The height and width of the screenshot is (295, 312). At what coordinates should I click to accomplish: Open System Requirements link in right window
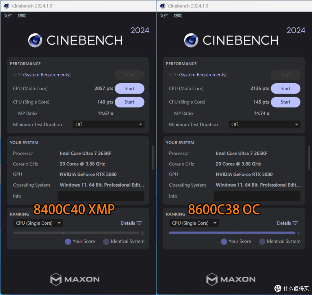(x=203, y=75)
